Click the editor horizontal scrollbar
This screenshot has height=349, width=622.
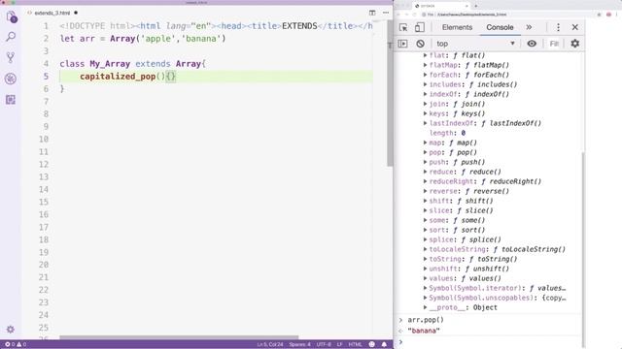[x=179, y=337]
